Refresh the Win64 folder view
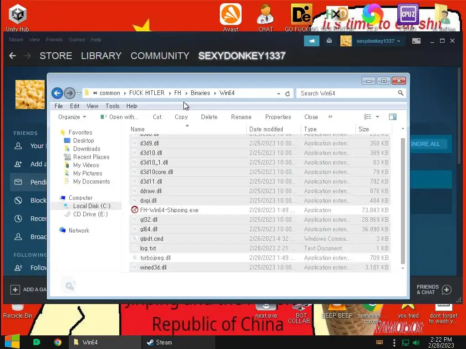466x349 pixels. coord(288,94)
